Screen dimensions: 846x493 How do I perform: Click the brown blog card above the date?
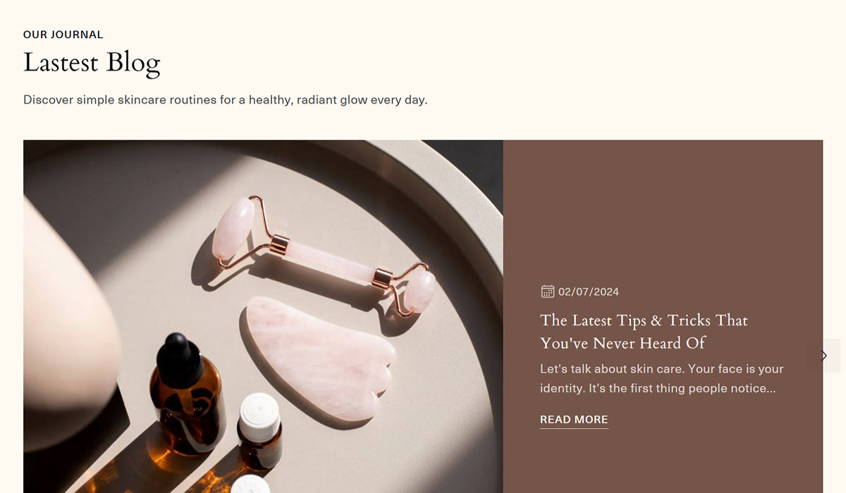663,211
